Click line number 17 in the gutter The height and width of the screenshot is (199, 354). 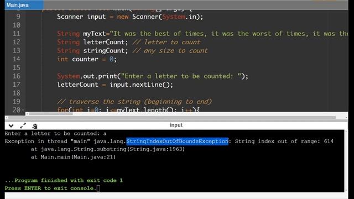[16, 85]
